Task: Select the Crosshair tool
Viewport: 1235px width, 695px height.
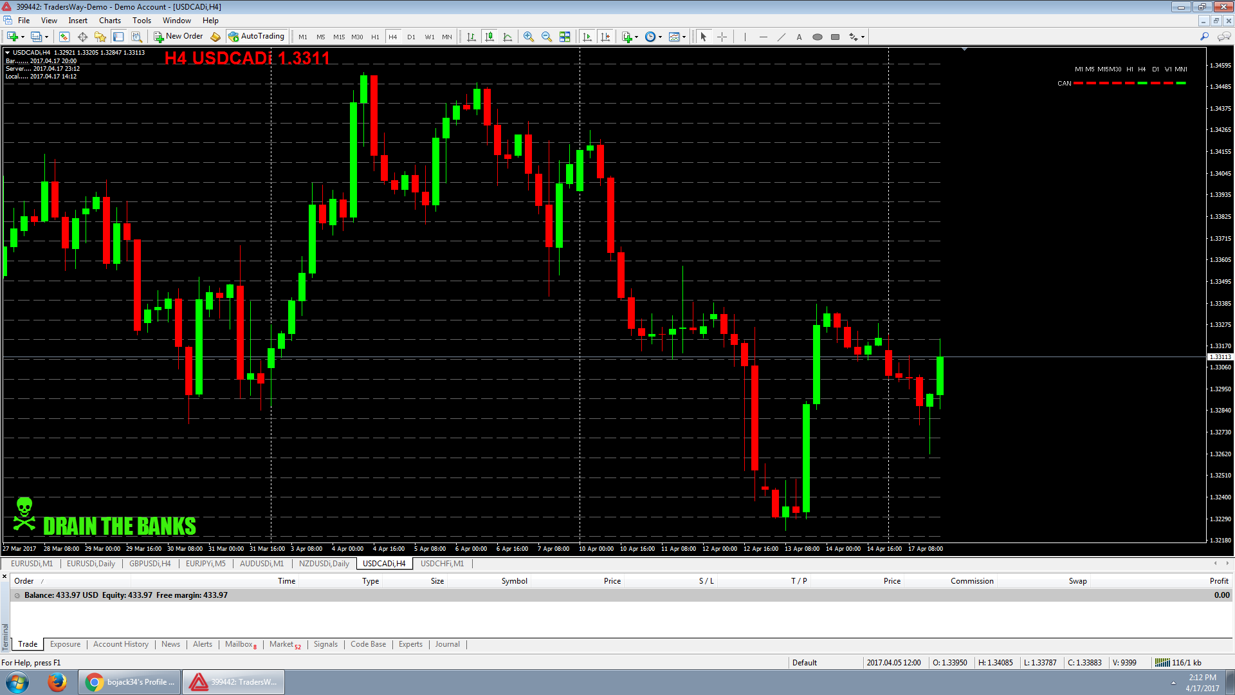Action: 722,37
